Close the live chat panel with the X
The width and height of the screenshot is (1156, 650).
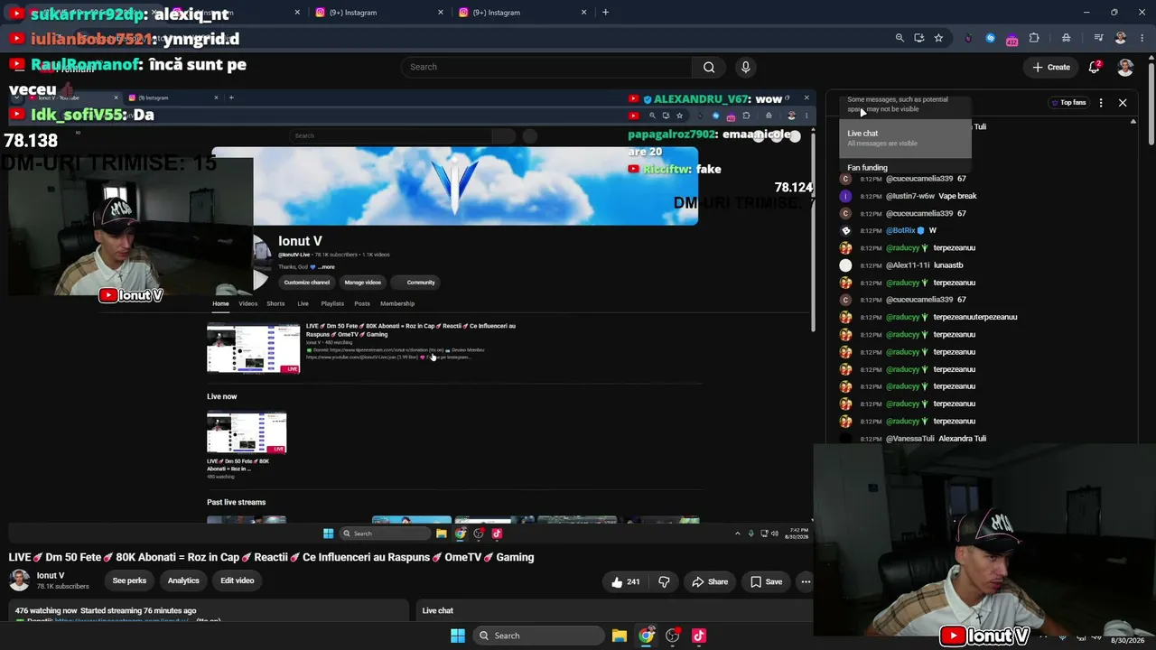click(x=1123, y=103)
